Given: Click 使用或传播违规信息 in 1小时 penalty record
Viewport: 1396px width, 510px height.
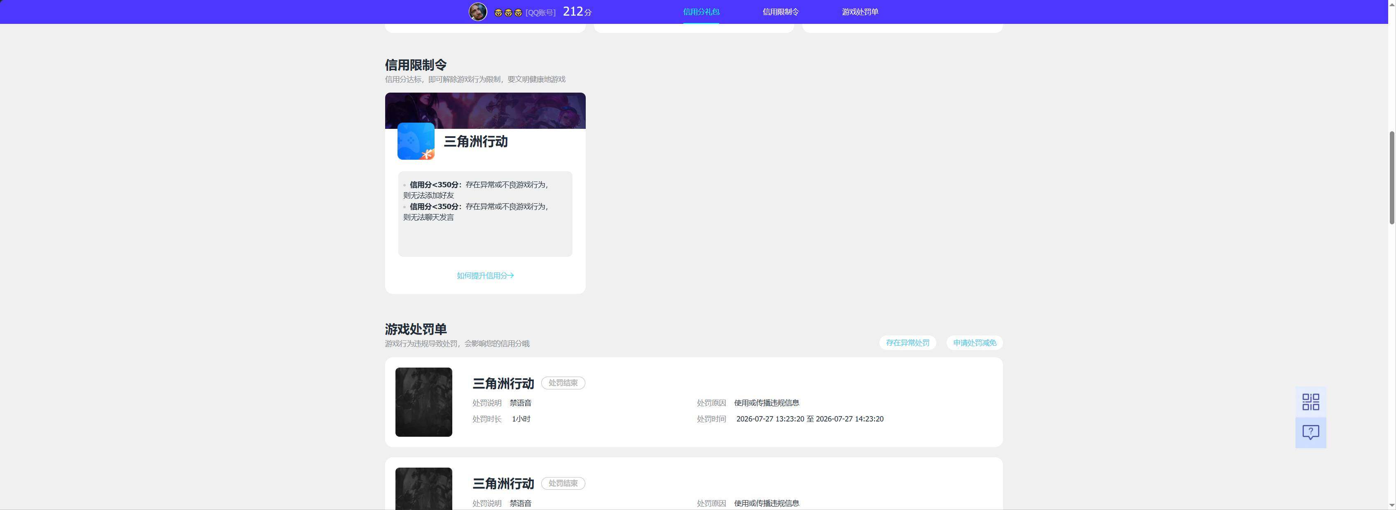Looking at the screenshot, I should coord(766,403).
